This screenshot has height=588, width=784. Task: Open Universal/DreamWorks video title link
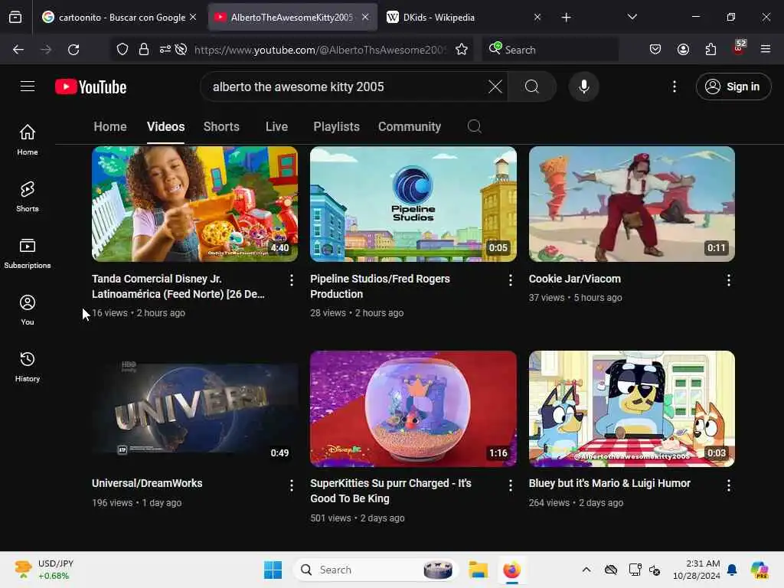point(147,484)
